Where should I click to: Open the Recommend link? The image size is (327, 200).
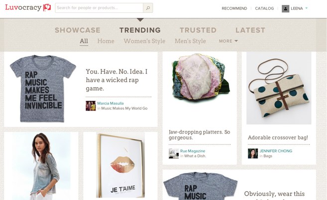click(234, 8)
